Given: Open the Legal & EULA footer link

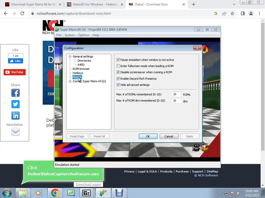Looking at the screenshot, I should pos(147,171).
